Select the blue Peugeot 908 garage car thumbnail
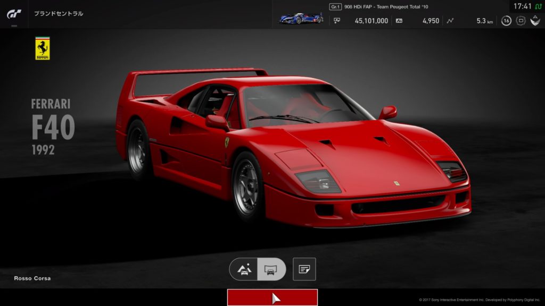Viewport: 545px width, 306px height. click(x=301, y=18)
